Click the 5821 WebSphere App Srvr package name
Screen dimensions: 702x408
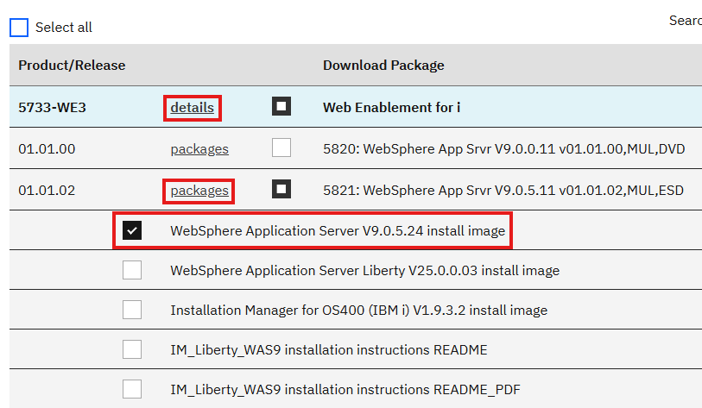pos(503,190)
